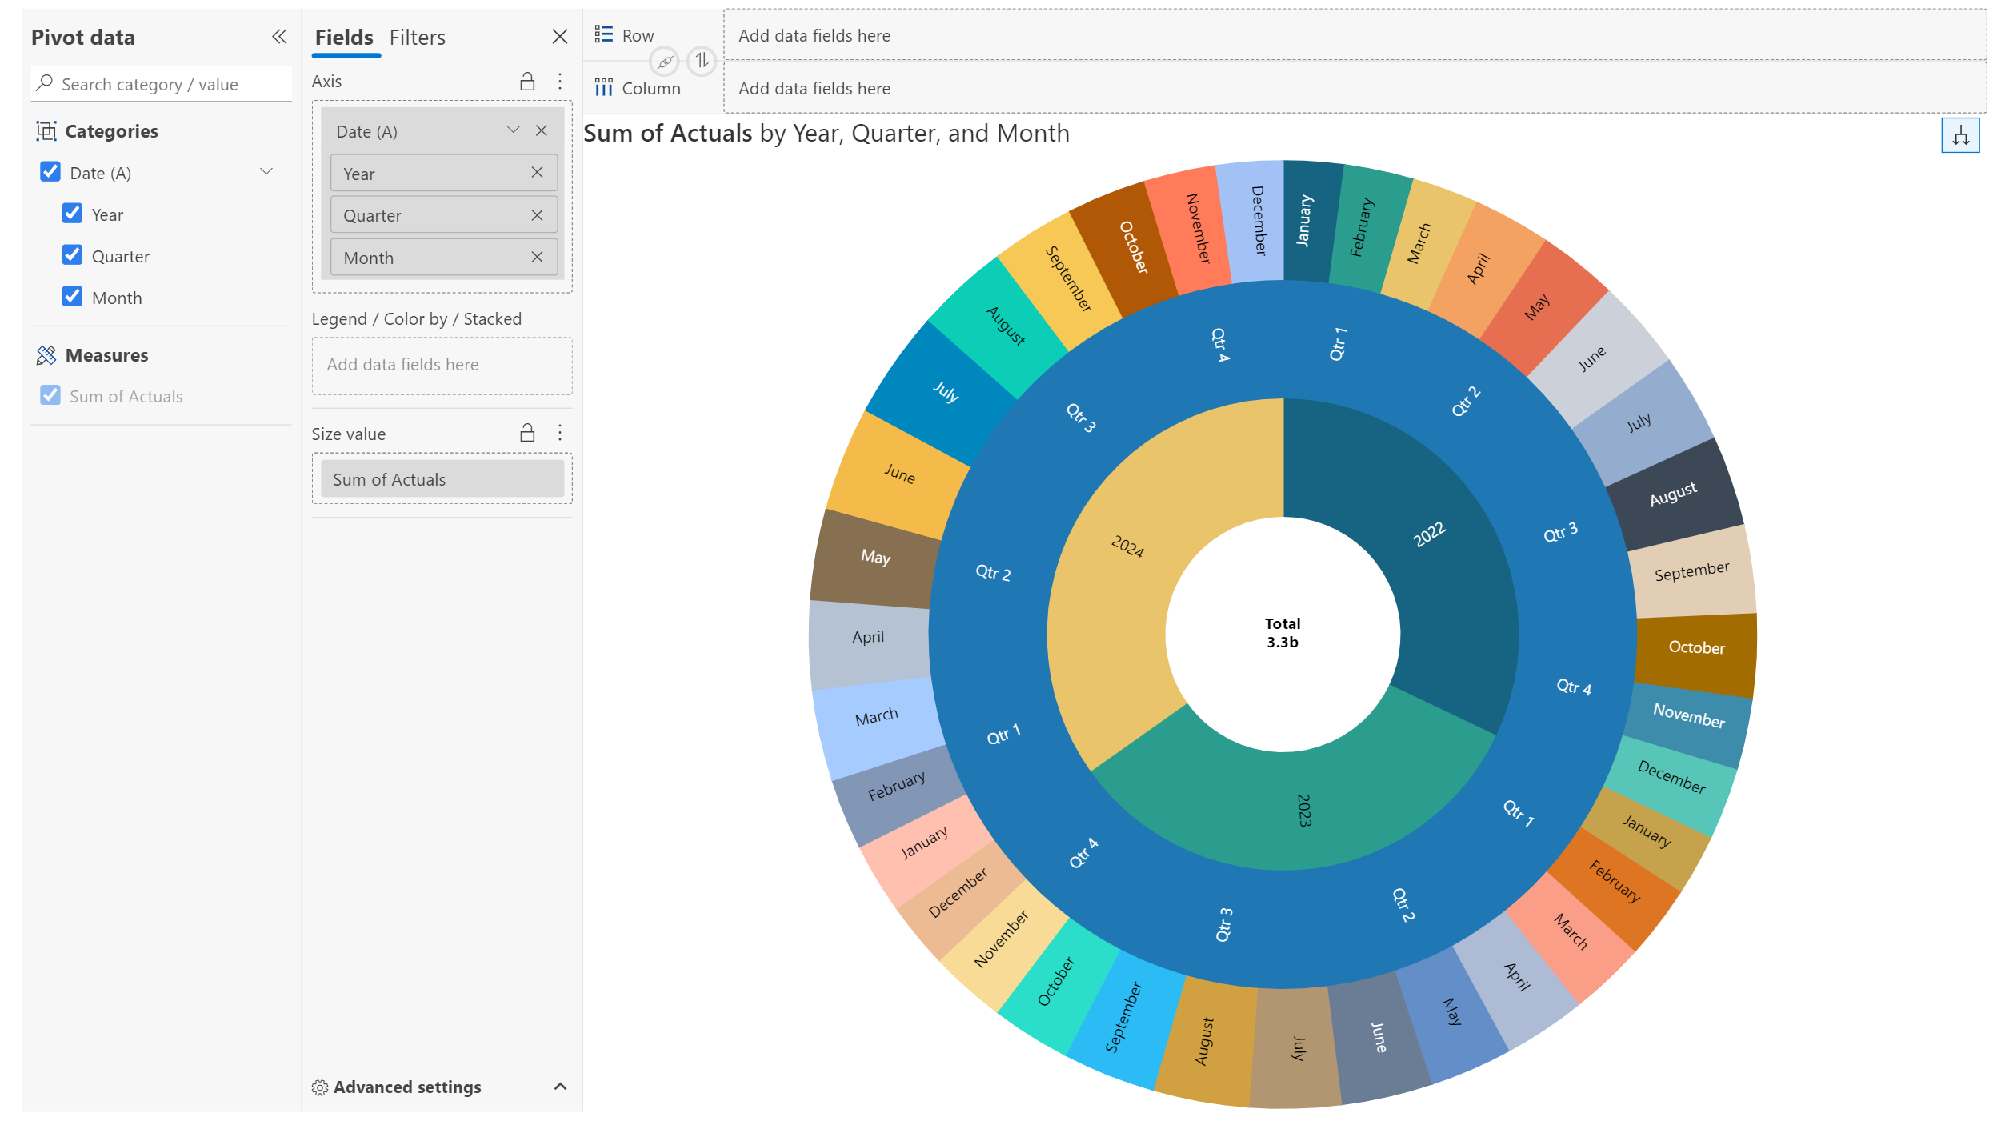The width and height of the screenshot is (1993, 1121).
Task: Uncheck the Year category checkbox
Action: [72, 214]
